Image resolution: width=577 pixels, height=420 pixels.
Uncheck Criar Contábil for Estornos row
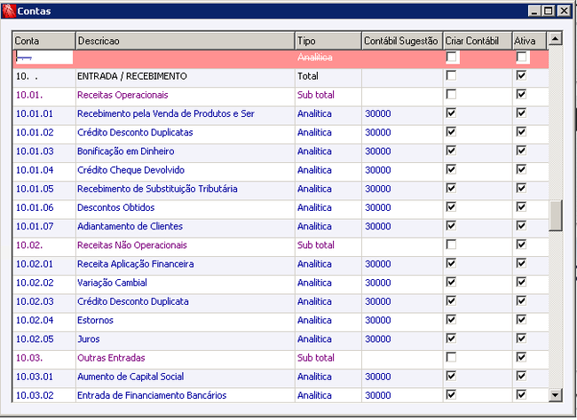pos(451,320)
